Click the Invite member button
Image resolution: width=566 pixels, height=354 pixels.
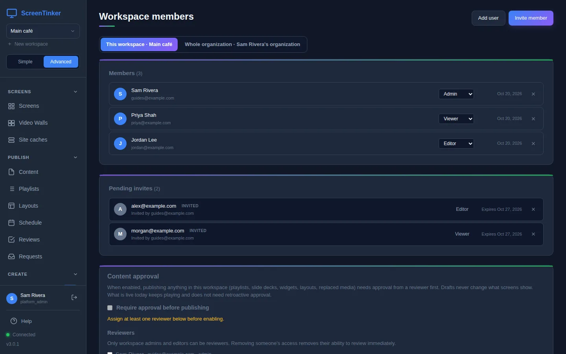pos(531,18)
